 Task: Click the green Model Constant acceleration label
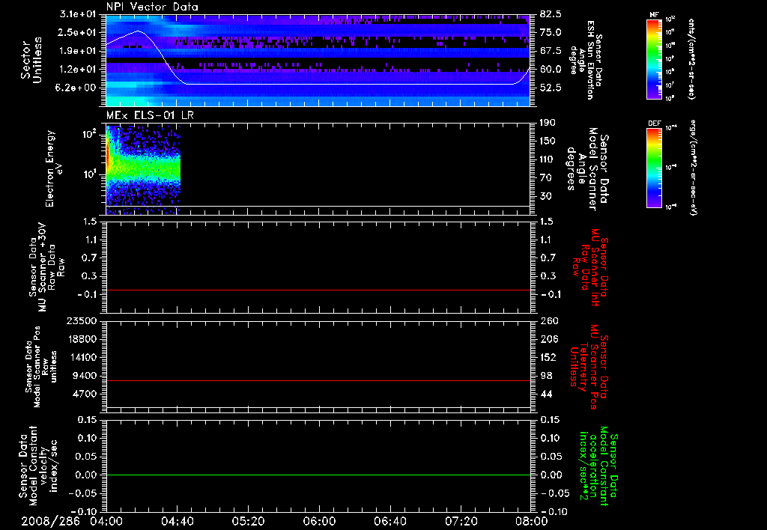[598, 466]
